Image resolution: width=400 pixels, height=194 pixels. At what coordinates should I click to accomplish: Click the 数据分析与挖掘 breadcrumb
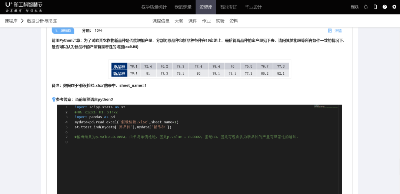(x=42, y=21)
